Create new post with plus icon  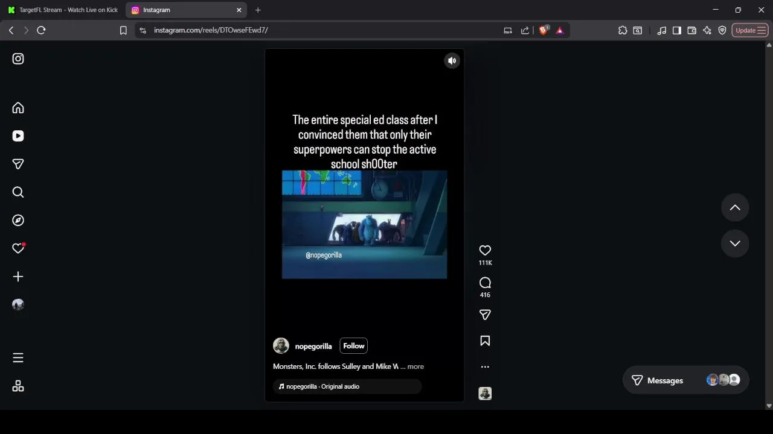pyautogui.click(x=18, y=277)
